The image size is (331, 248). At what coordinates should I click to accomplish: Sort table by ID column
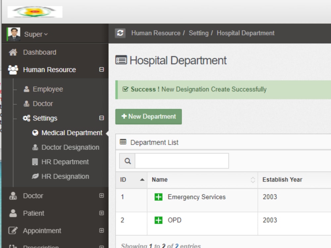(131, 180)
